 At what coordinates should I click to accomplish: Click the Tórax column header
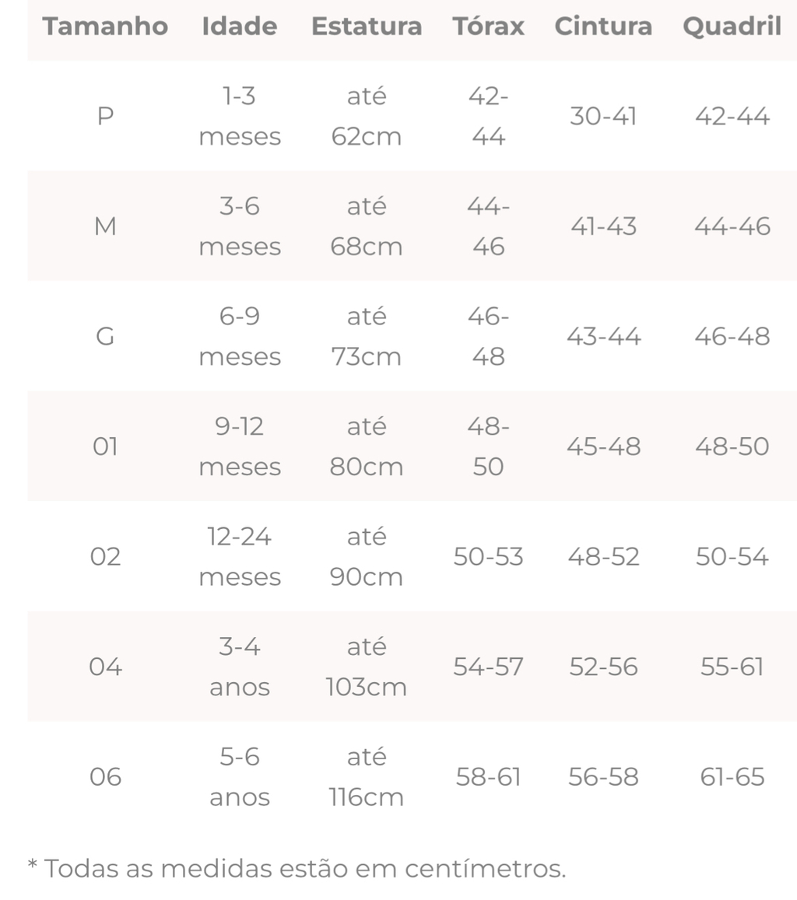[488, 26]
